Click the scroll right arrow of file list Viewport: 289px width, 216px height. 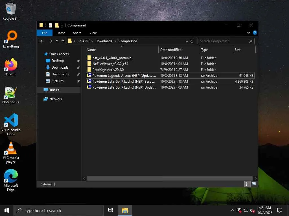pyautogui.click(x=255, y=178)
